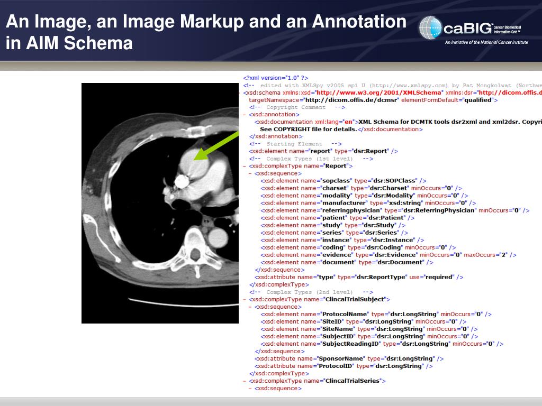Collapse the ClincalTrialSeries complexType node
This screenshot has width=542, height=406.
coord(244,381)
